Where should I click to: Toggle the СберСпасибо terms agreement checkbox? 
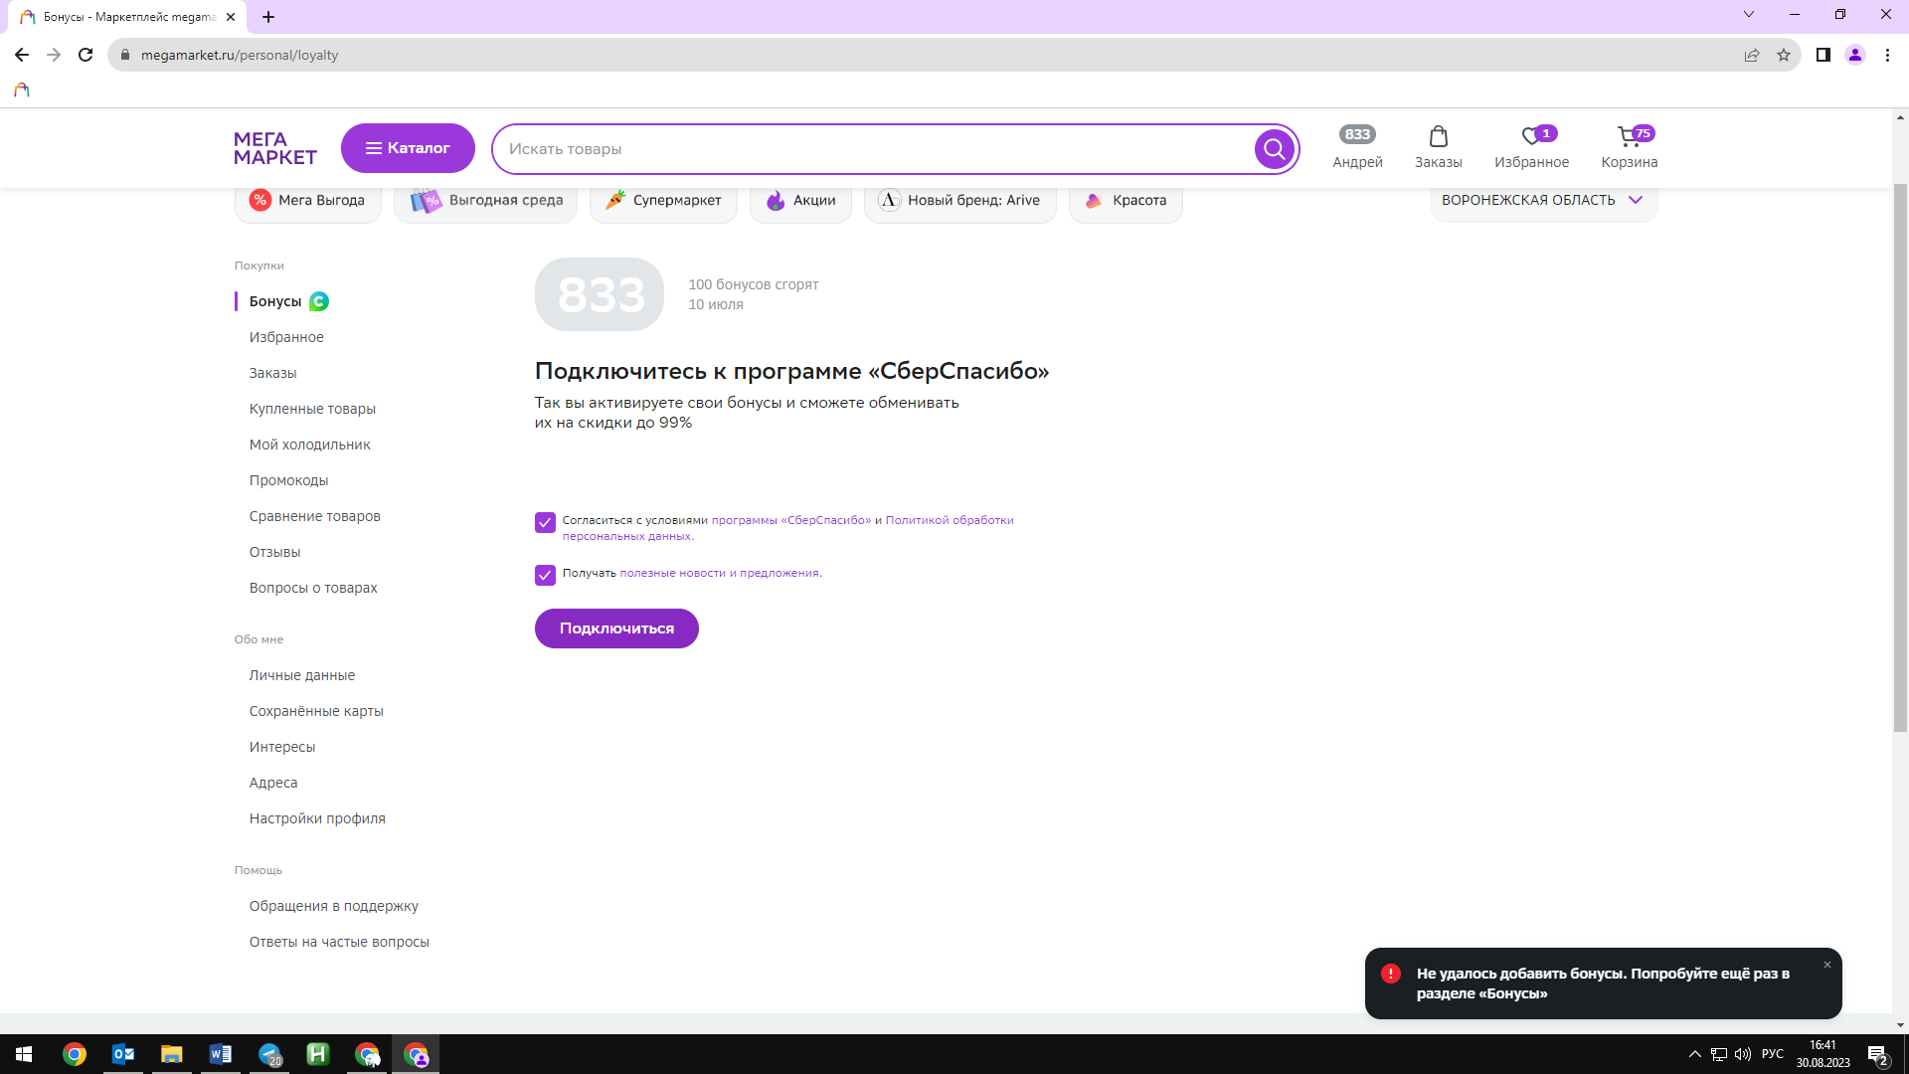[x=545, y=522]
